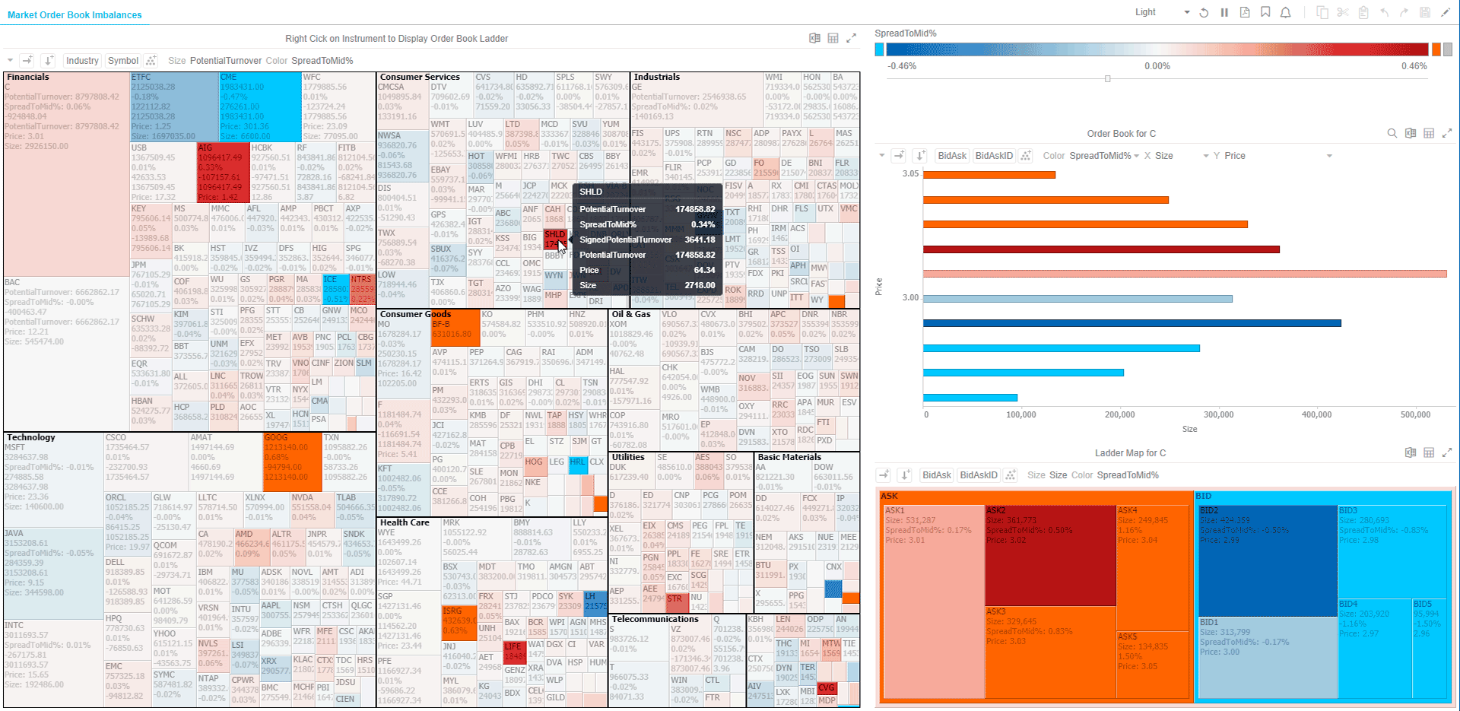Click add-columns icon in Order Book toolbar
The width and height of the screenshot is (1460, 711).
click(899, 155)
